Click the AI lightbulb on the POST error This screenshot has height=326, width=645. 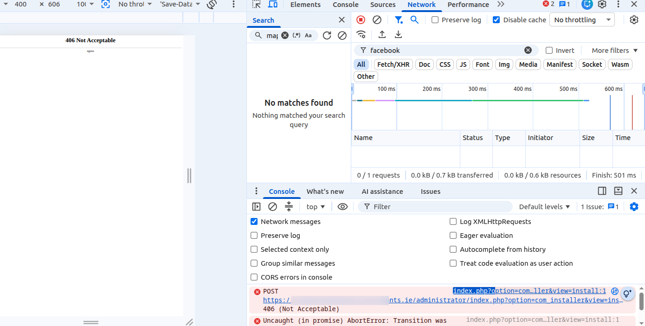click(x=627, y=294)
